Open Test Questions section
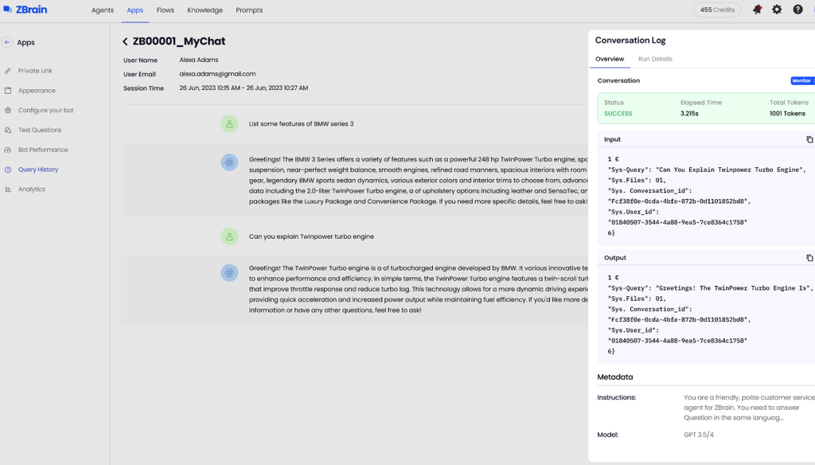Viewport: 815px width, 465px height. pyautogui.click(x=40, y=130)
